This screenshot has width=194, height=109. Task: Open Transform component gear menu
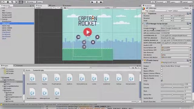190,13
